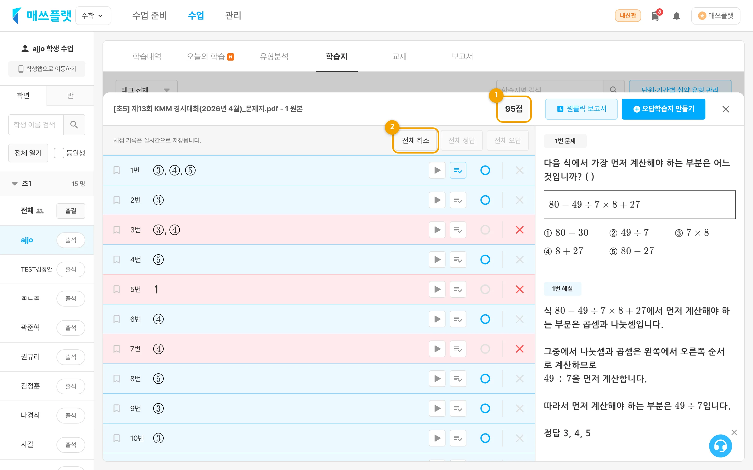Mark question 1번 as correct circle
753x470 pixels.
point(485,170)
